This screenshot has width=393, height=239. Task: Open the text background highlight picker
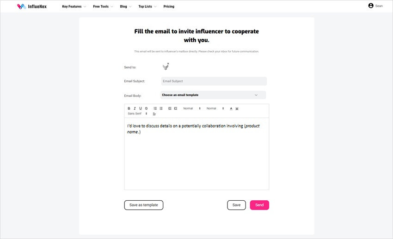(x=237, y=108)
